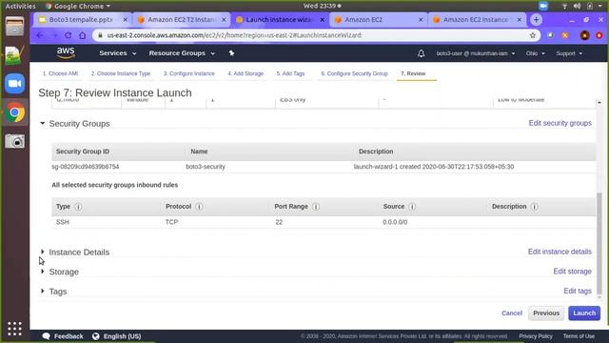Open the Ohio region dropdown

(535, 53)
